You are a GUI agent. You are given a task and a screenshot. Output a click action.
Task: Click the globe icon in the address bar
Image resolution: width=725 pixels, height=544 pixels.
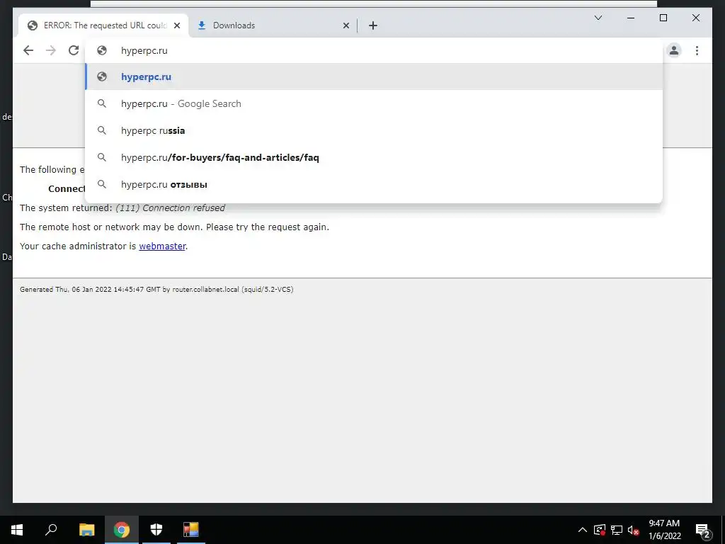point(102,50)
